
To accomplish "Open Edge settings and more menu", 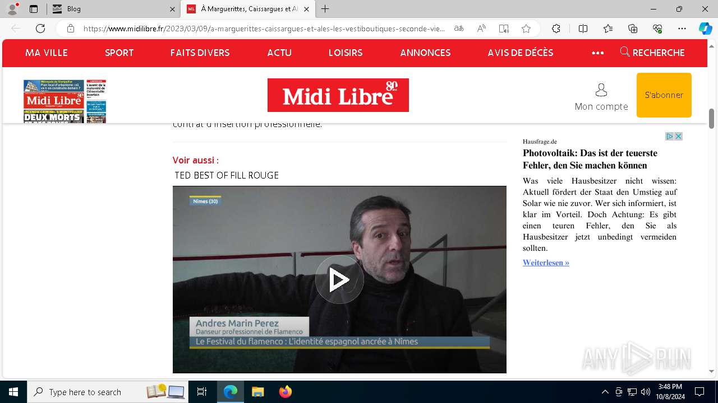I will [x=682, y=29].
